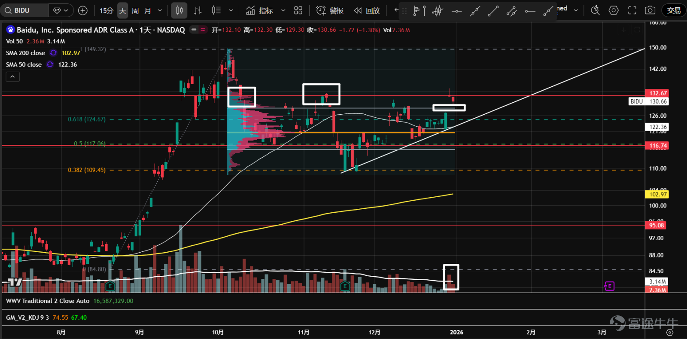The height and width of the screenshot is (339, 687).
Task: Create an alert with 警报 button
Action: pyautogui.click(x=330, y=10)
